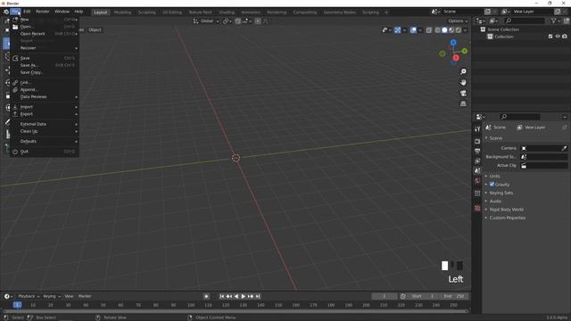Switch perspective/orthographic with grid icon

(x=463, y=103)
